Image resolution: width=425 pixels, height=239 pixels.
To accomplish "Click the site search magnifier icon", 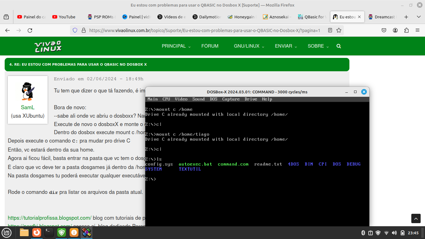I will click(339, 46).
